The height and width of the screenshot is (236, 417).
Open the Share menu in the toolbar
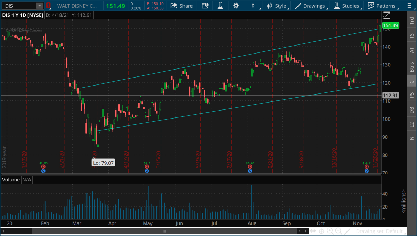(x=181, y=6)
